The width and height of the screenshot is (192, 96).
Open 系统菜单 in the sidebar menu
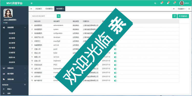(12, 62)
